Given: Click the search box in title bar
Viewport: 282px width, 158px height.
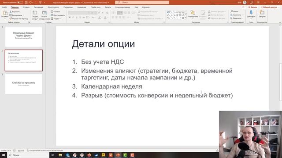Looking at the screenshot, I should (142, 3).
